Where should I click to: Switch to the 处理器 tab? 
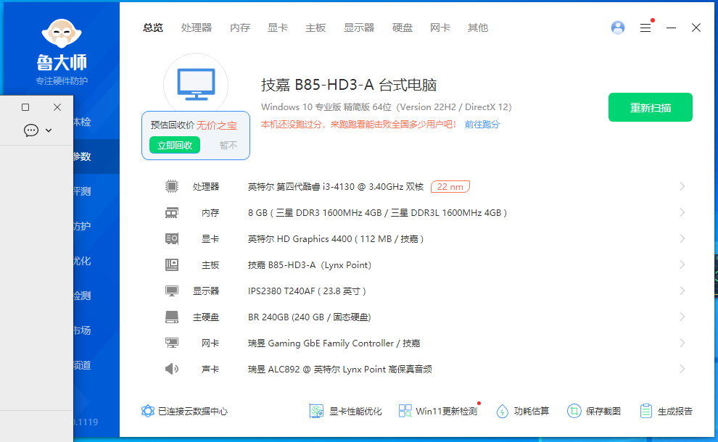point(197,28)
